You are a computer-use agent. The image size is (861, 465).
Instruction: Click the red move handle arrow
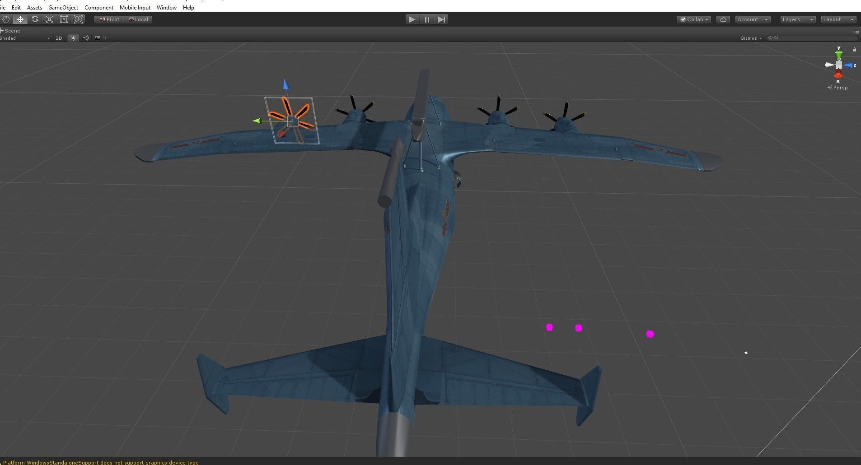pos(282,134)
